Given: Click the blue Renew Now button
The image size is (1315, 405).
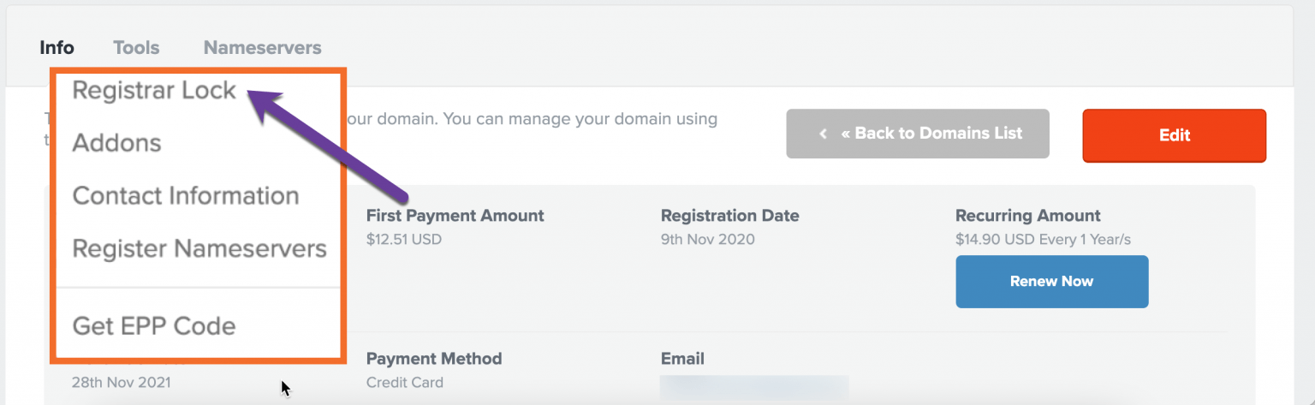Looking at the screenshot, I should click(1051, 281).
